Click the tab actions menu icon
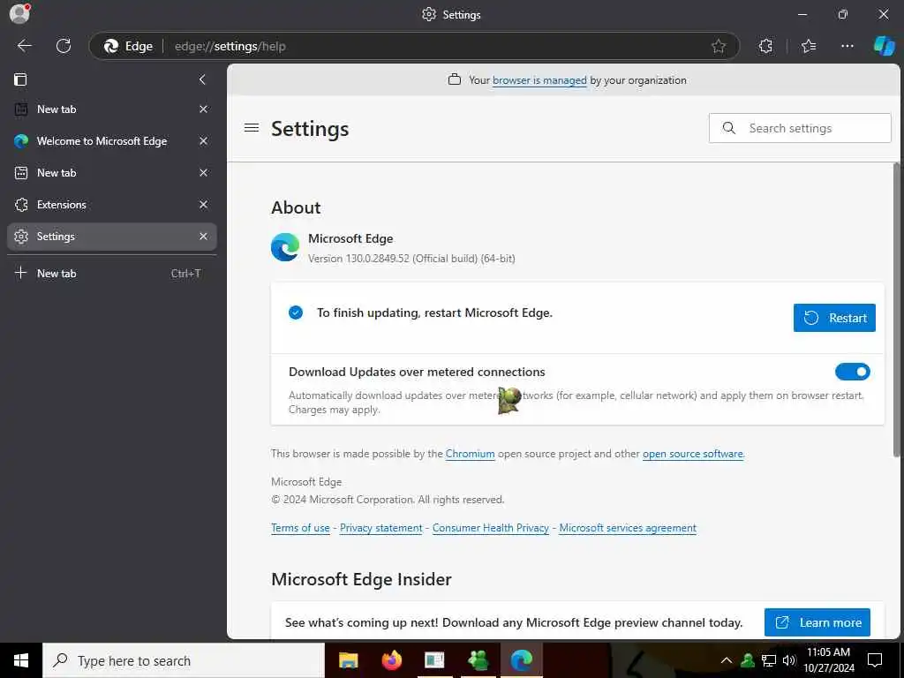This screenshot has height=678, width=904. coord(20,79)
